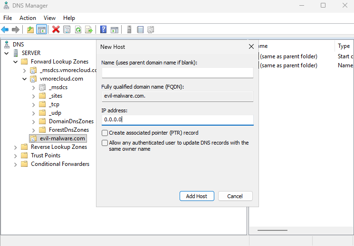Expand the _udp folder
The height and width of the screenshot is (246, 354).
(33, 113)
